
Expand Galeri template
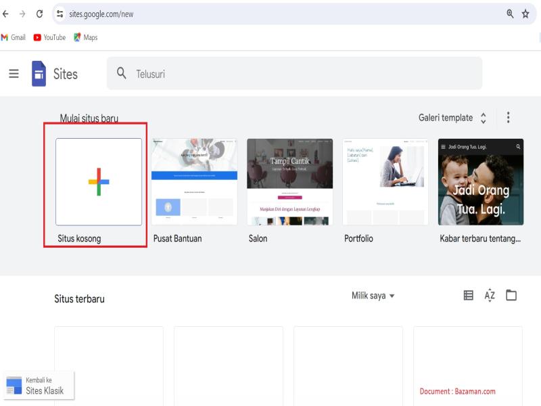tap(452, 118)
